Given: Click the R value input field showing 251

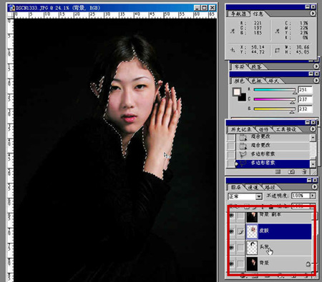Looking at the screenshot, I should pos(305,90).
